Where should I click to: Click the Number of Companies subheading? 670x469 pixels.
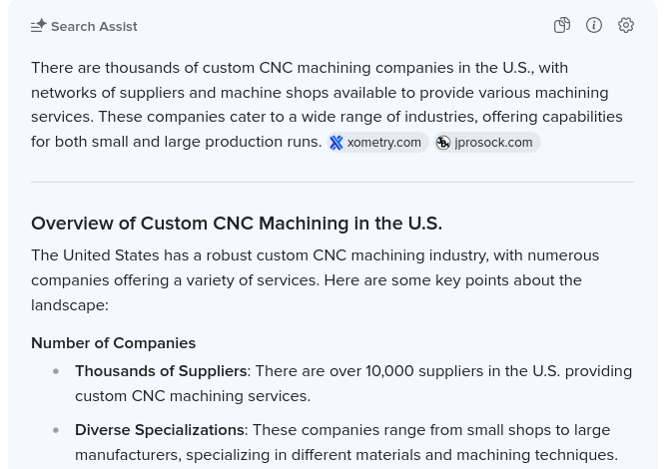[113, 342]
